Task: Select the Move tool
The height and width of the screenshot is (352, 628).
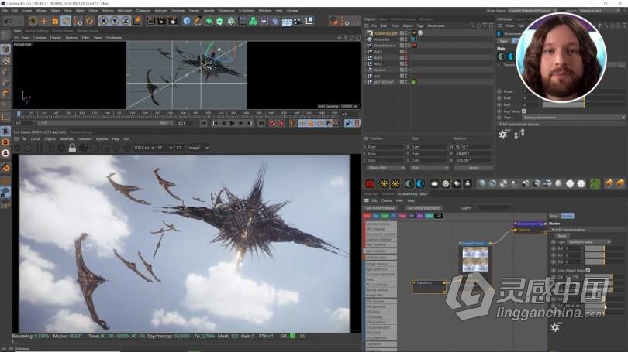Action: pos(44,21)
